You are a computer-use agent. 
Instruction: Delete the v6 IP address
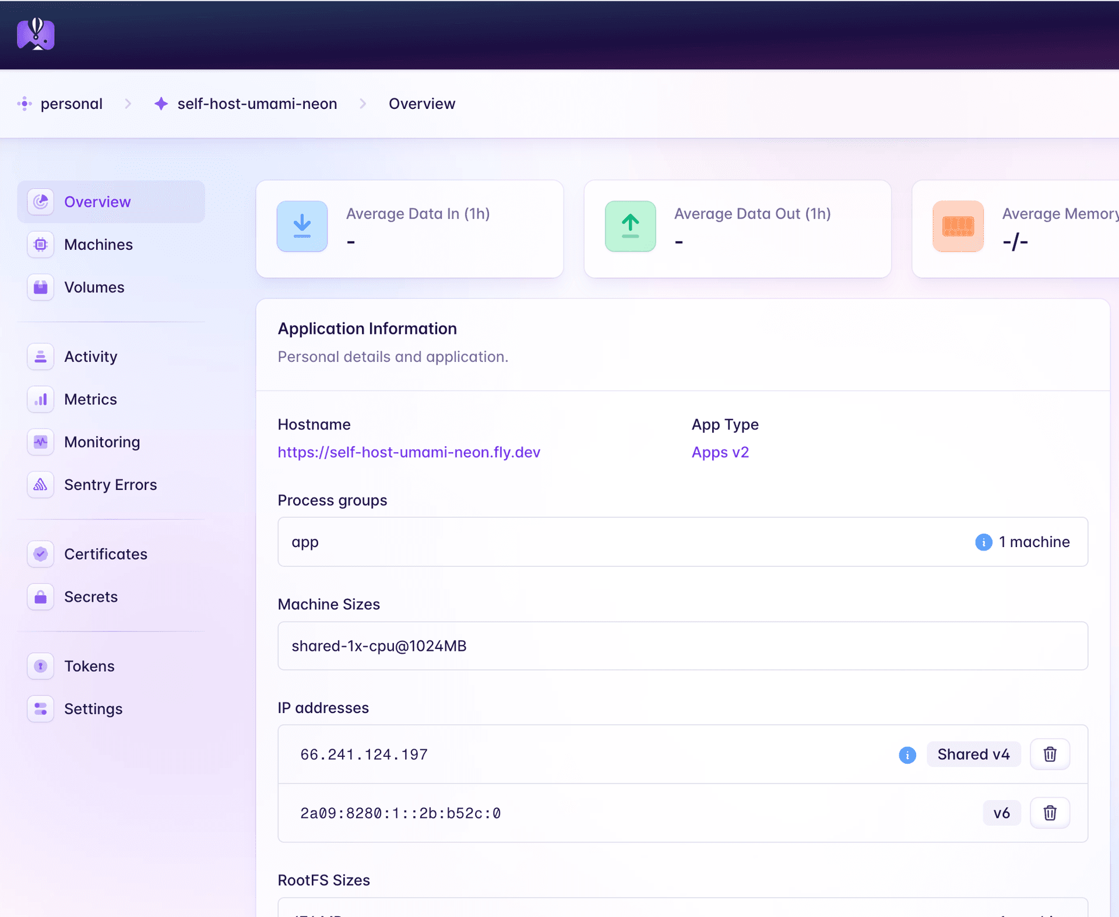point(1050,813)
